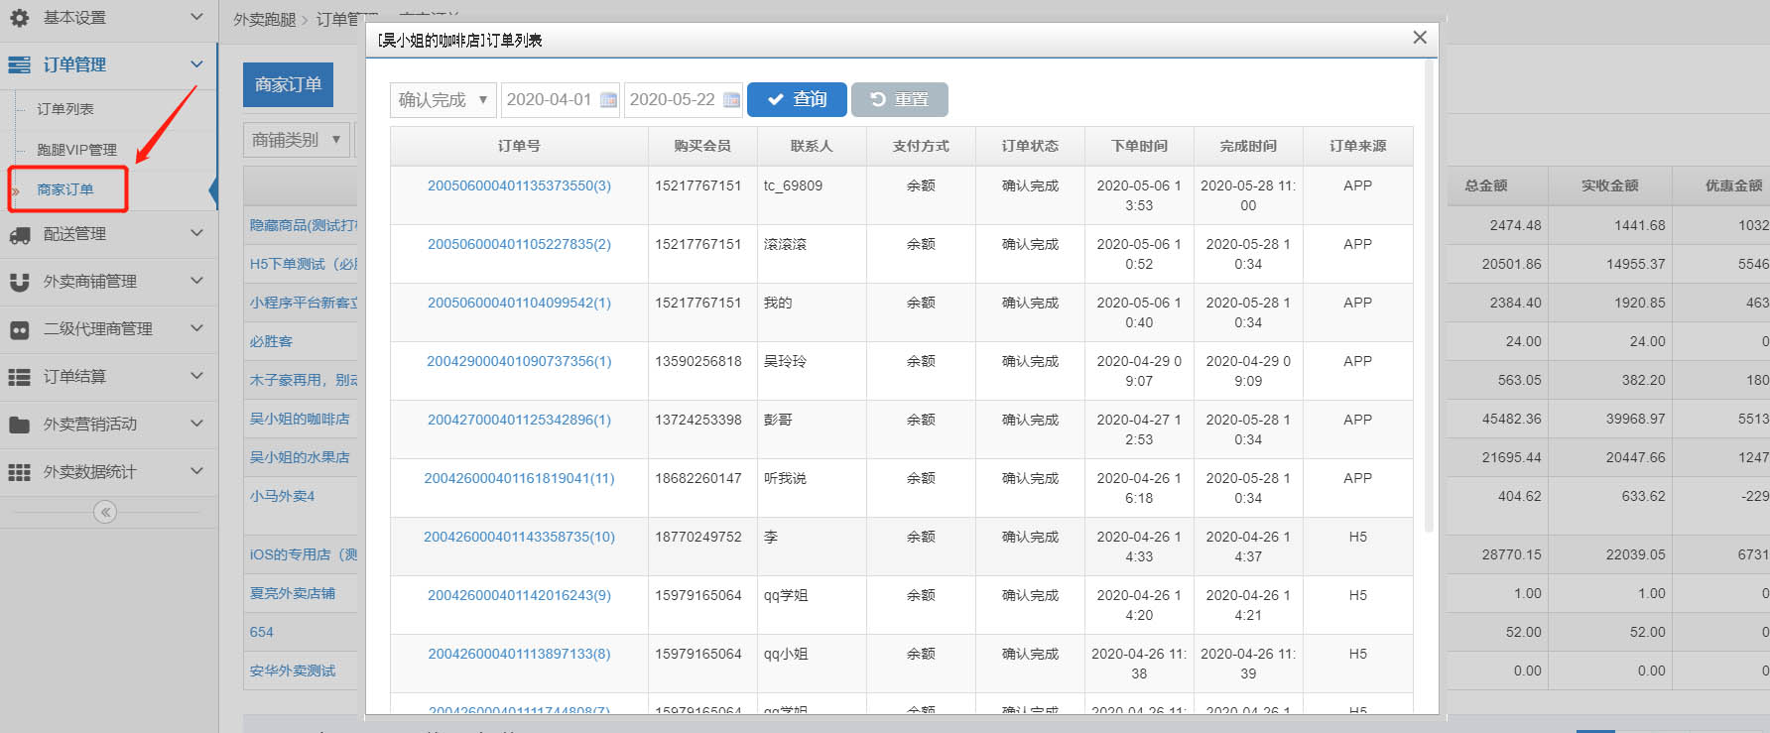The height and width of the screenshot is (733, 1770).
Task: Open order 200506000401105227835(2)
Action: tap(519, 244)
